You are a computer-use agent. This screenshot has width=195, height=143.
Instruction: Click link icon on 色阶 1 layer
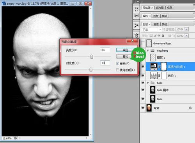[159, 75]
